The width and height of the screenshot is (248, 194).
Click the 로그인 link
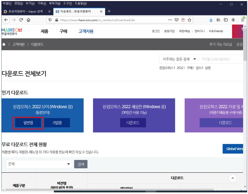[156, 31]
